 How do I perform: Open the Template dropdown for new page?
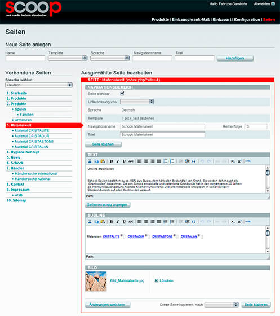[68, 58]
